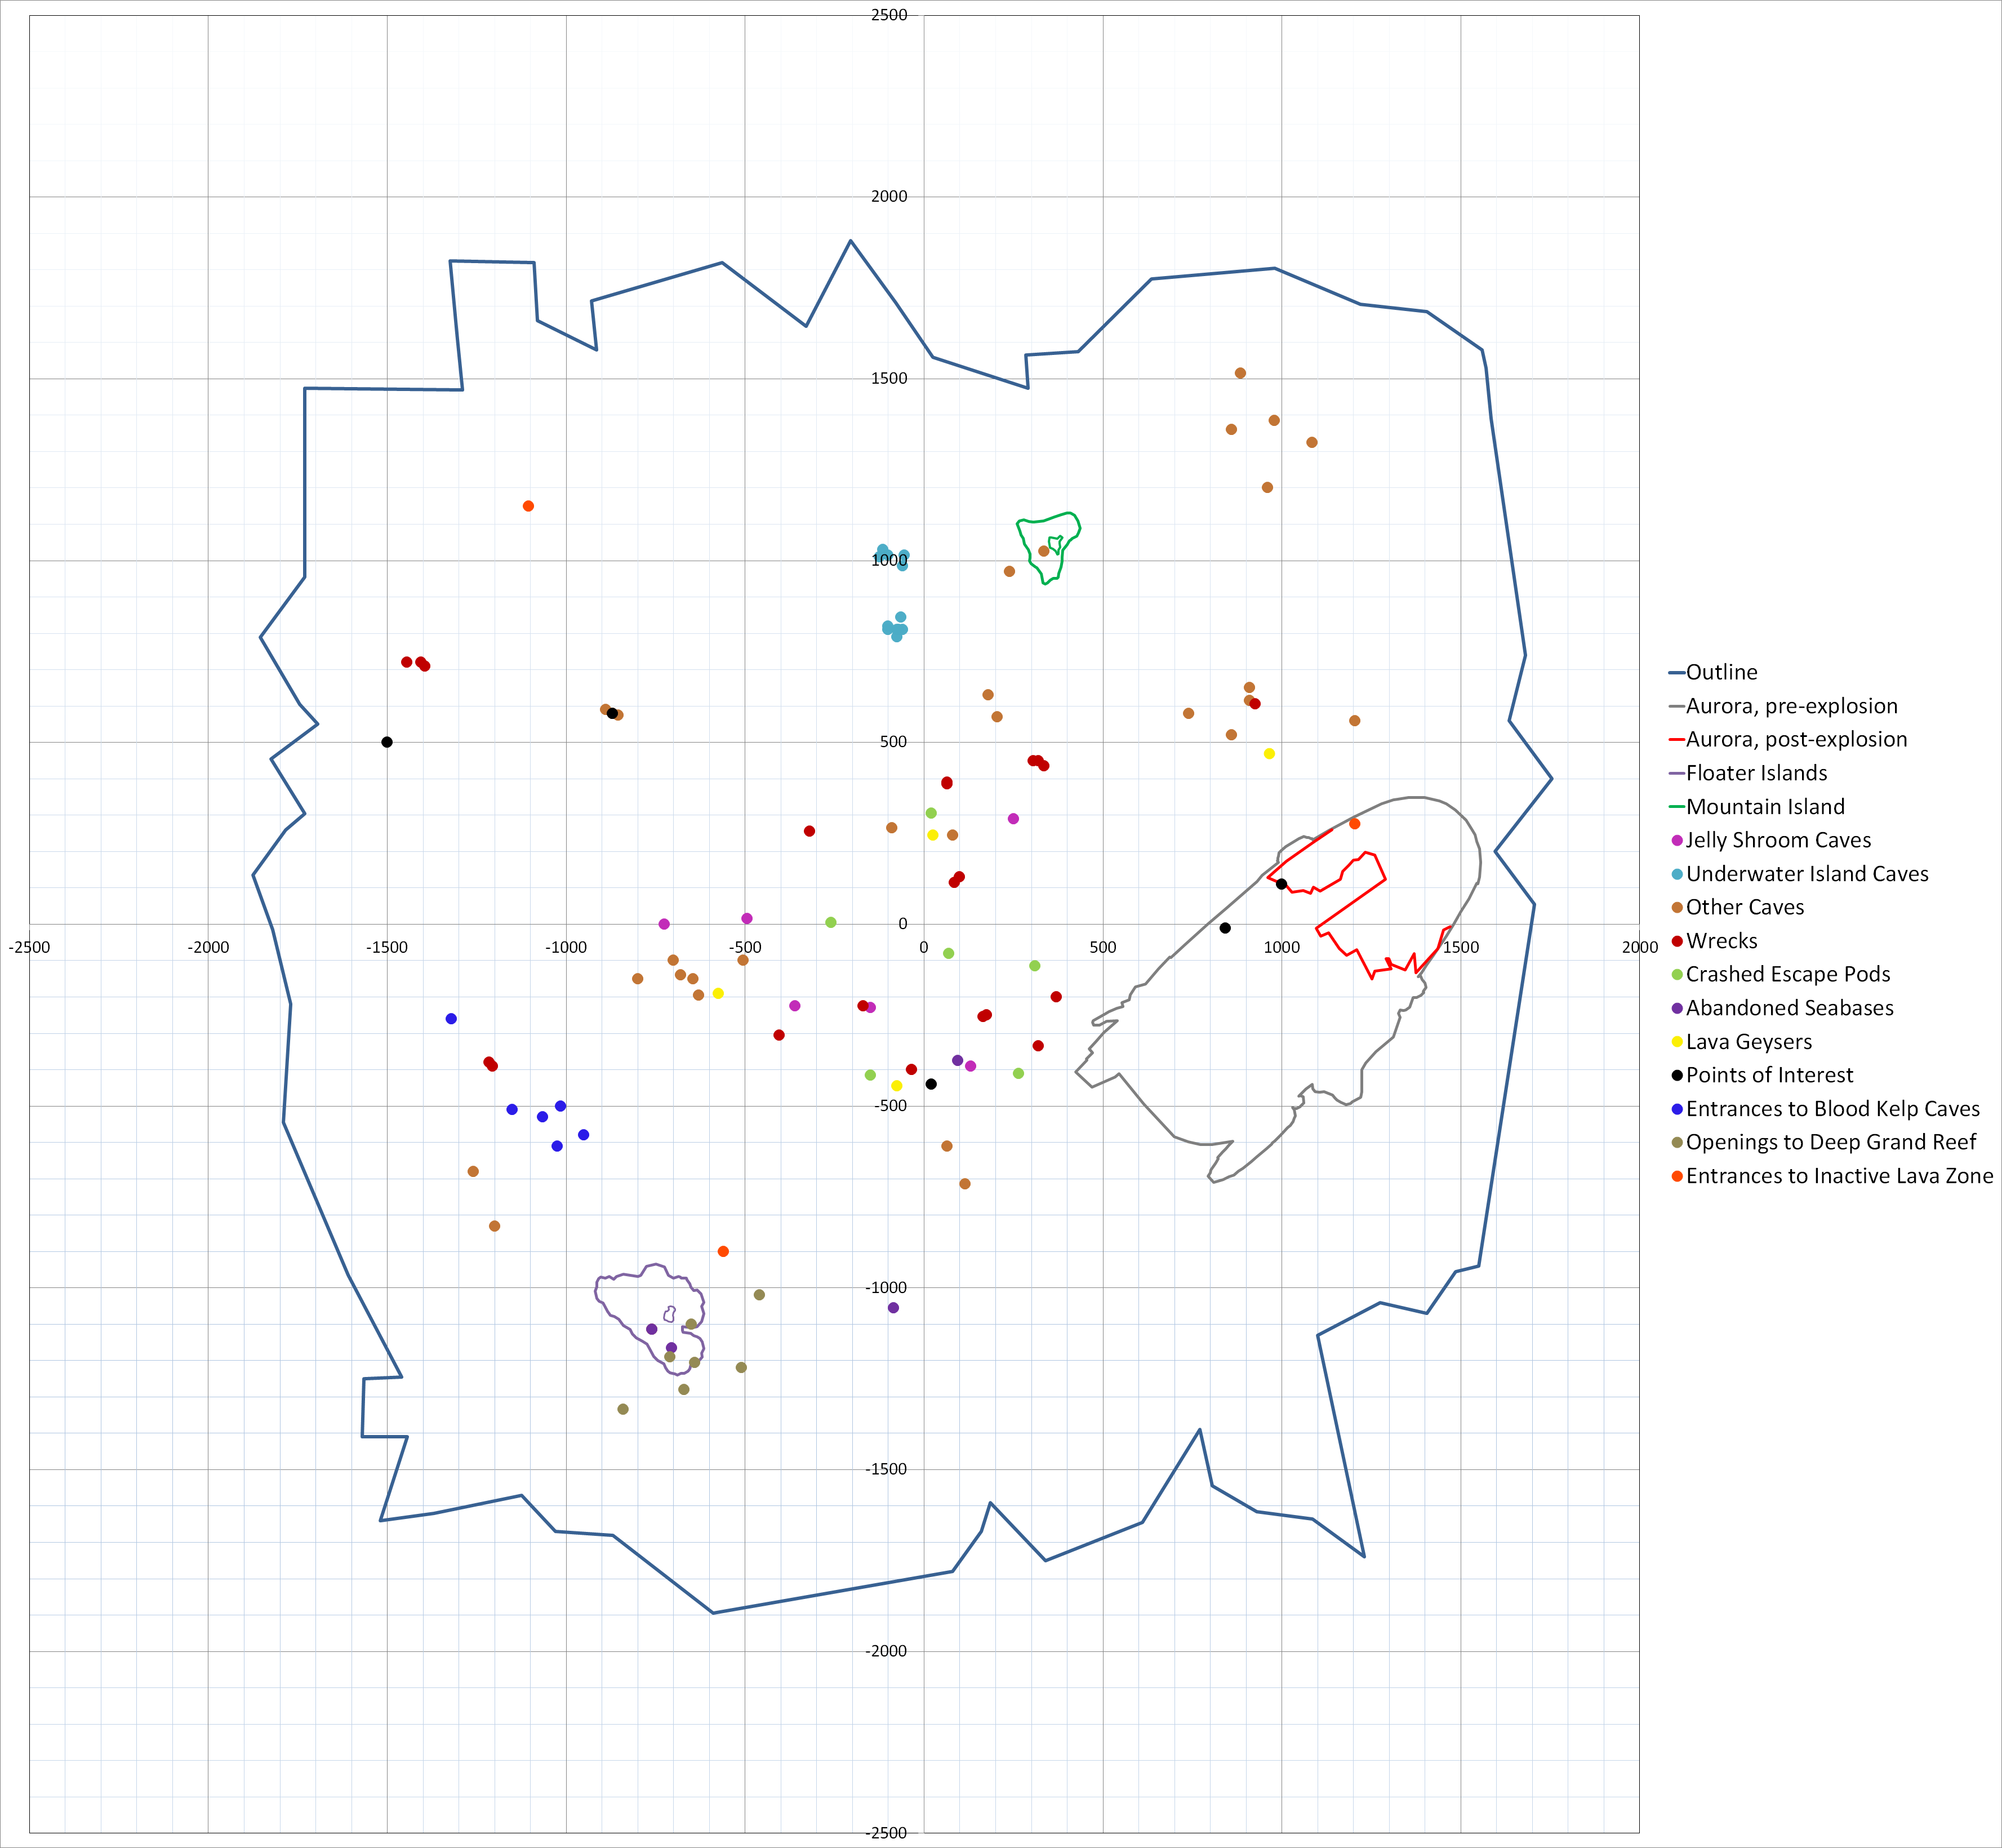Screen dimensions: 2002x1848
Task: Click the 500 label on vertical axis
Action: coord(894,742)
